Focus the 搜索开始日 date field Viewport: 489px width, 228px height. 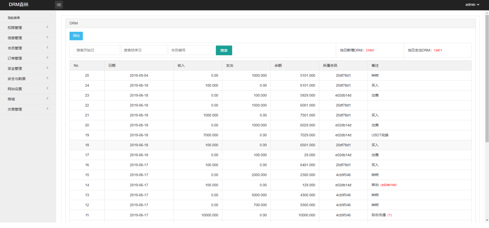pyautogui.click(x=97, y=50)
